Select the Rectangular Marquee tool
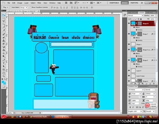The height and width of the screenshot is (124, 159). (x=4, y=18)
